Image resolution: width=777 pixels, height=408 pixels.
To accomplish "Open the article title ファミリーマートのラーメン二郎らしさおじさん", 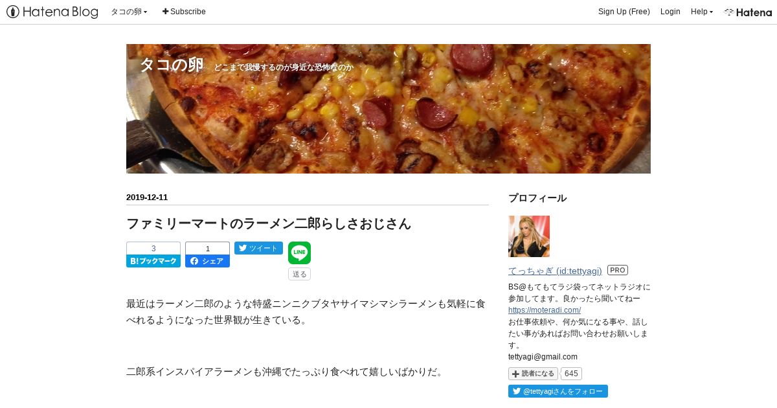I will tap(269, 224).
